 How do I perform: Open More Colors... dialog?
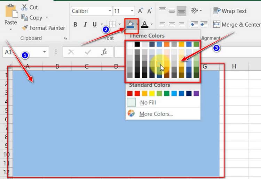[x=163, y=114]
